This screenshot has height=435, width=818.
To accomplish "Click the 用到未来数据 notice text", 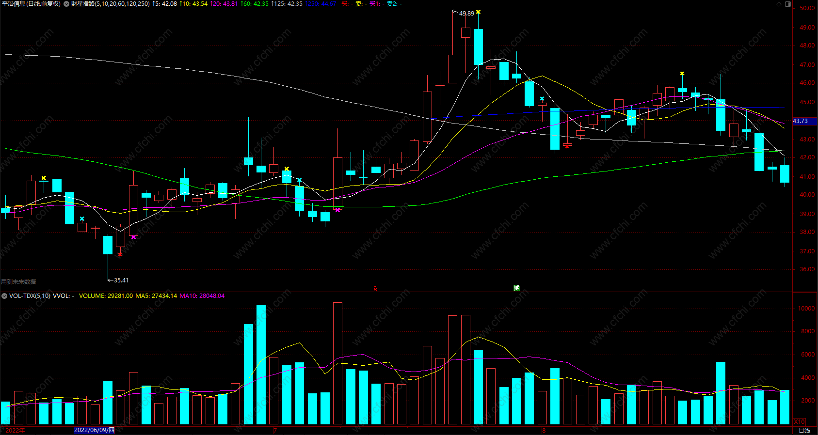I will (x=18, y=282).
